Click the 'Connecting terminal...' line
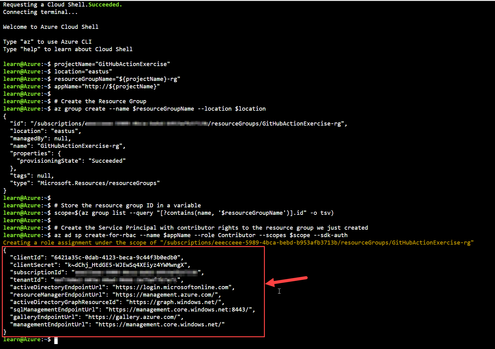 click(40, 12)
